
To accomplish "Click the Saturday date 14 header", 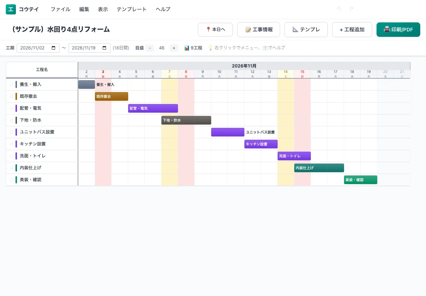I will tap(286, 74).
